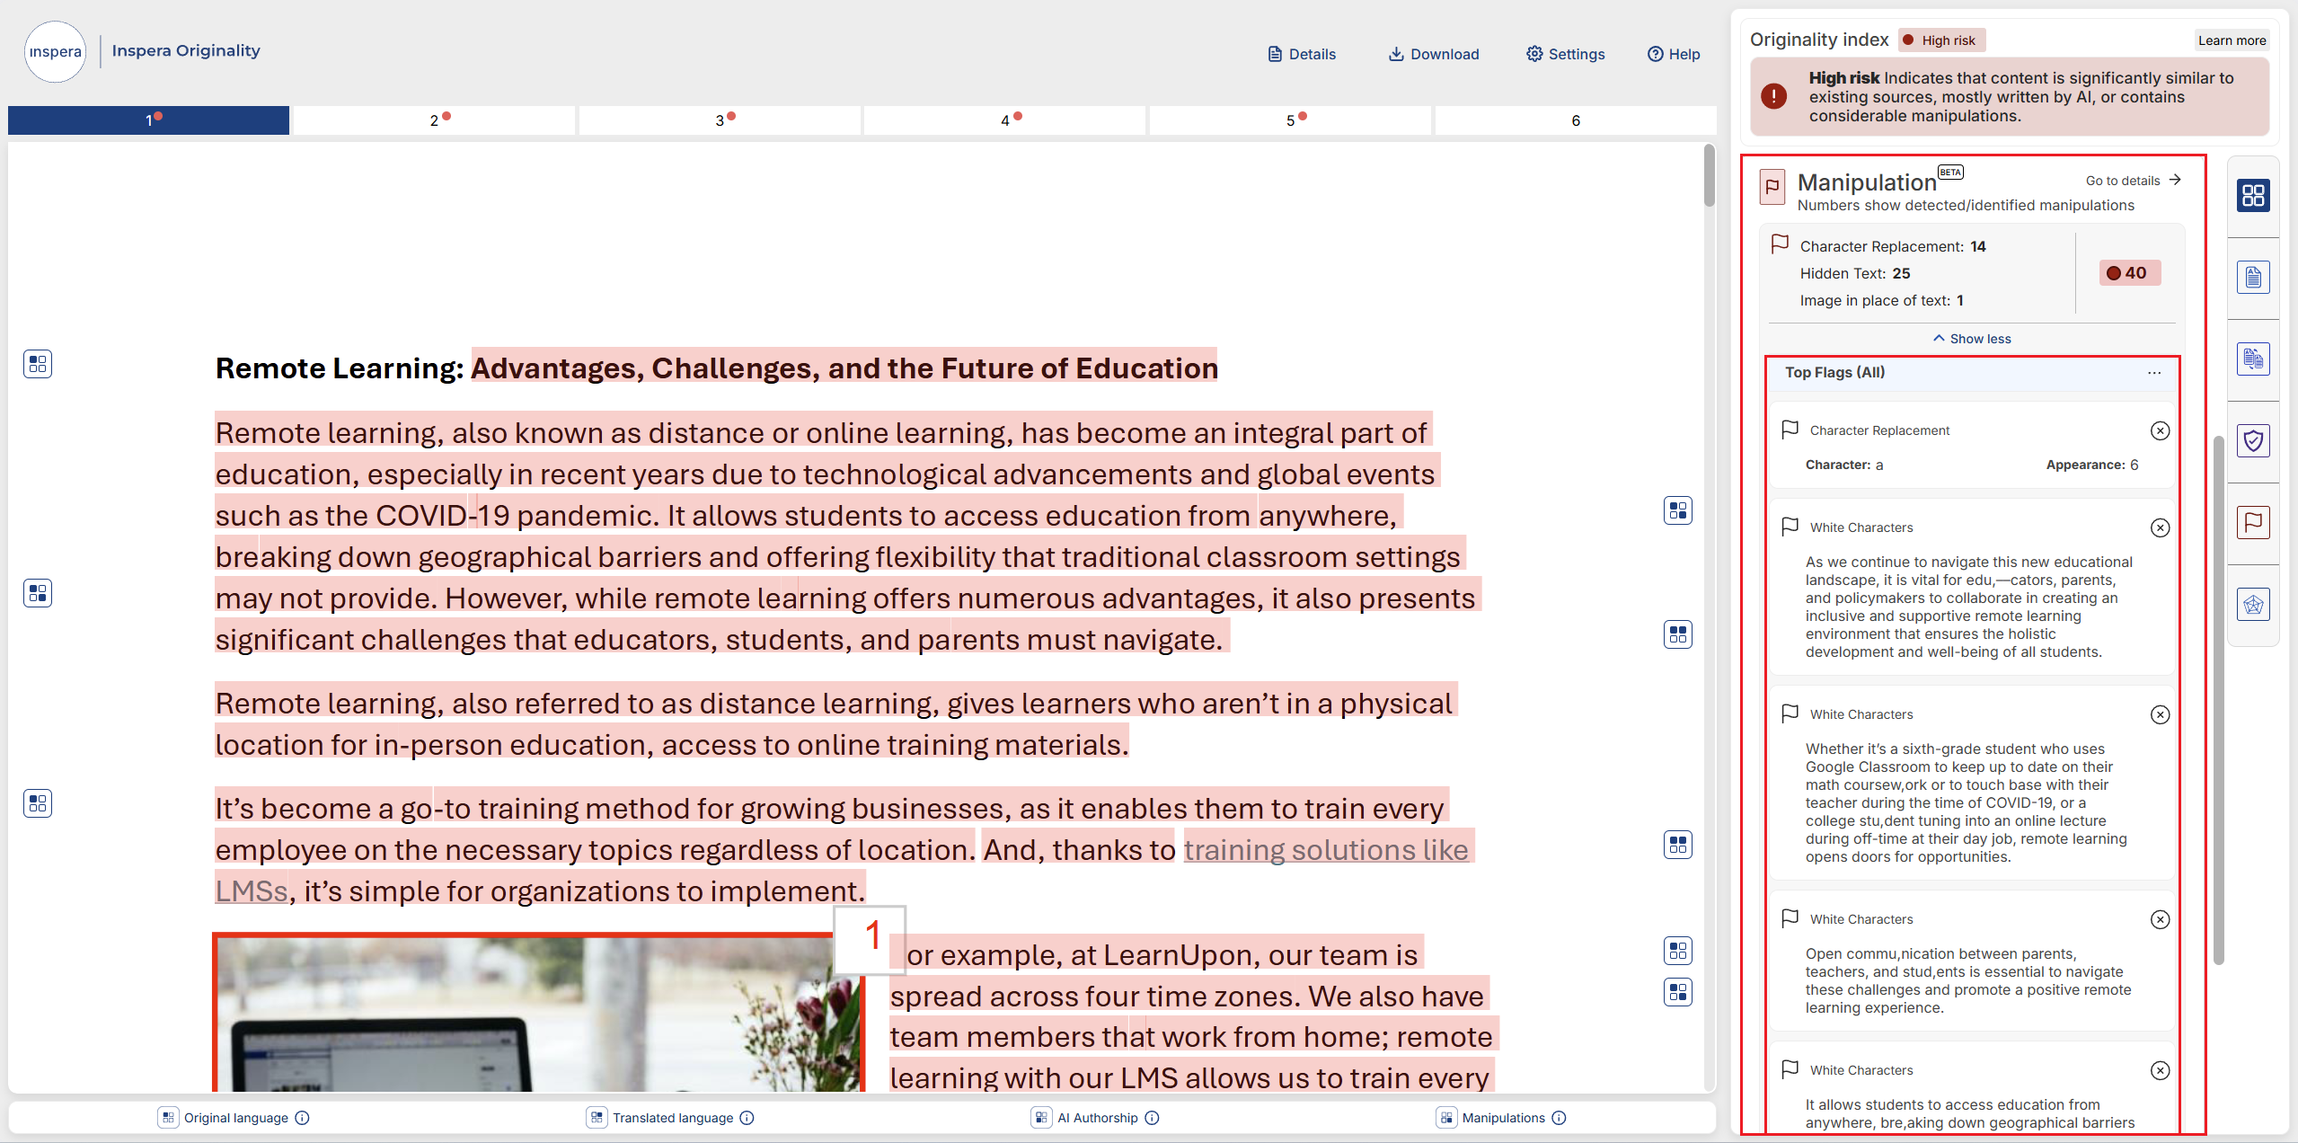
Task: Toggle Original language legend
Action: (x=168, y=1118)
